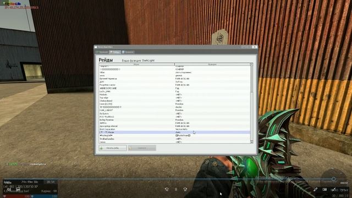Open the tab left of Рейды
352x198 pixels.
(102, 52)
